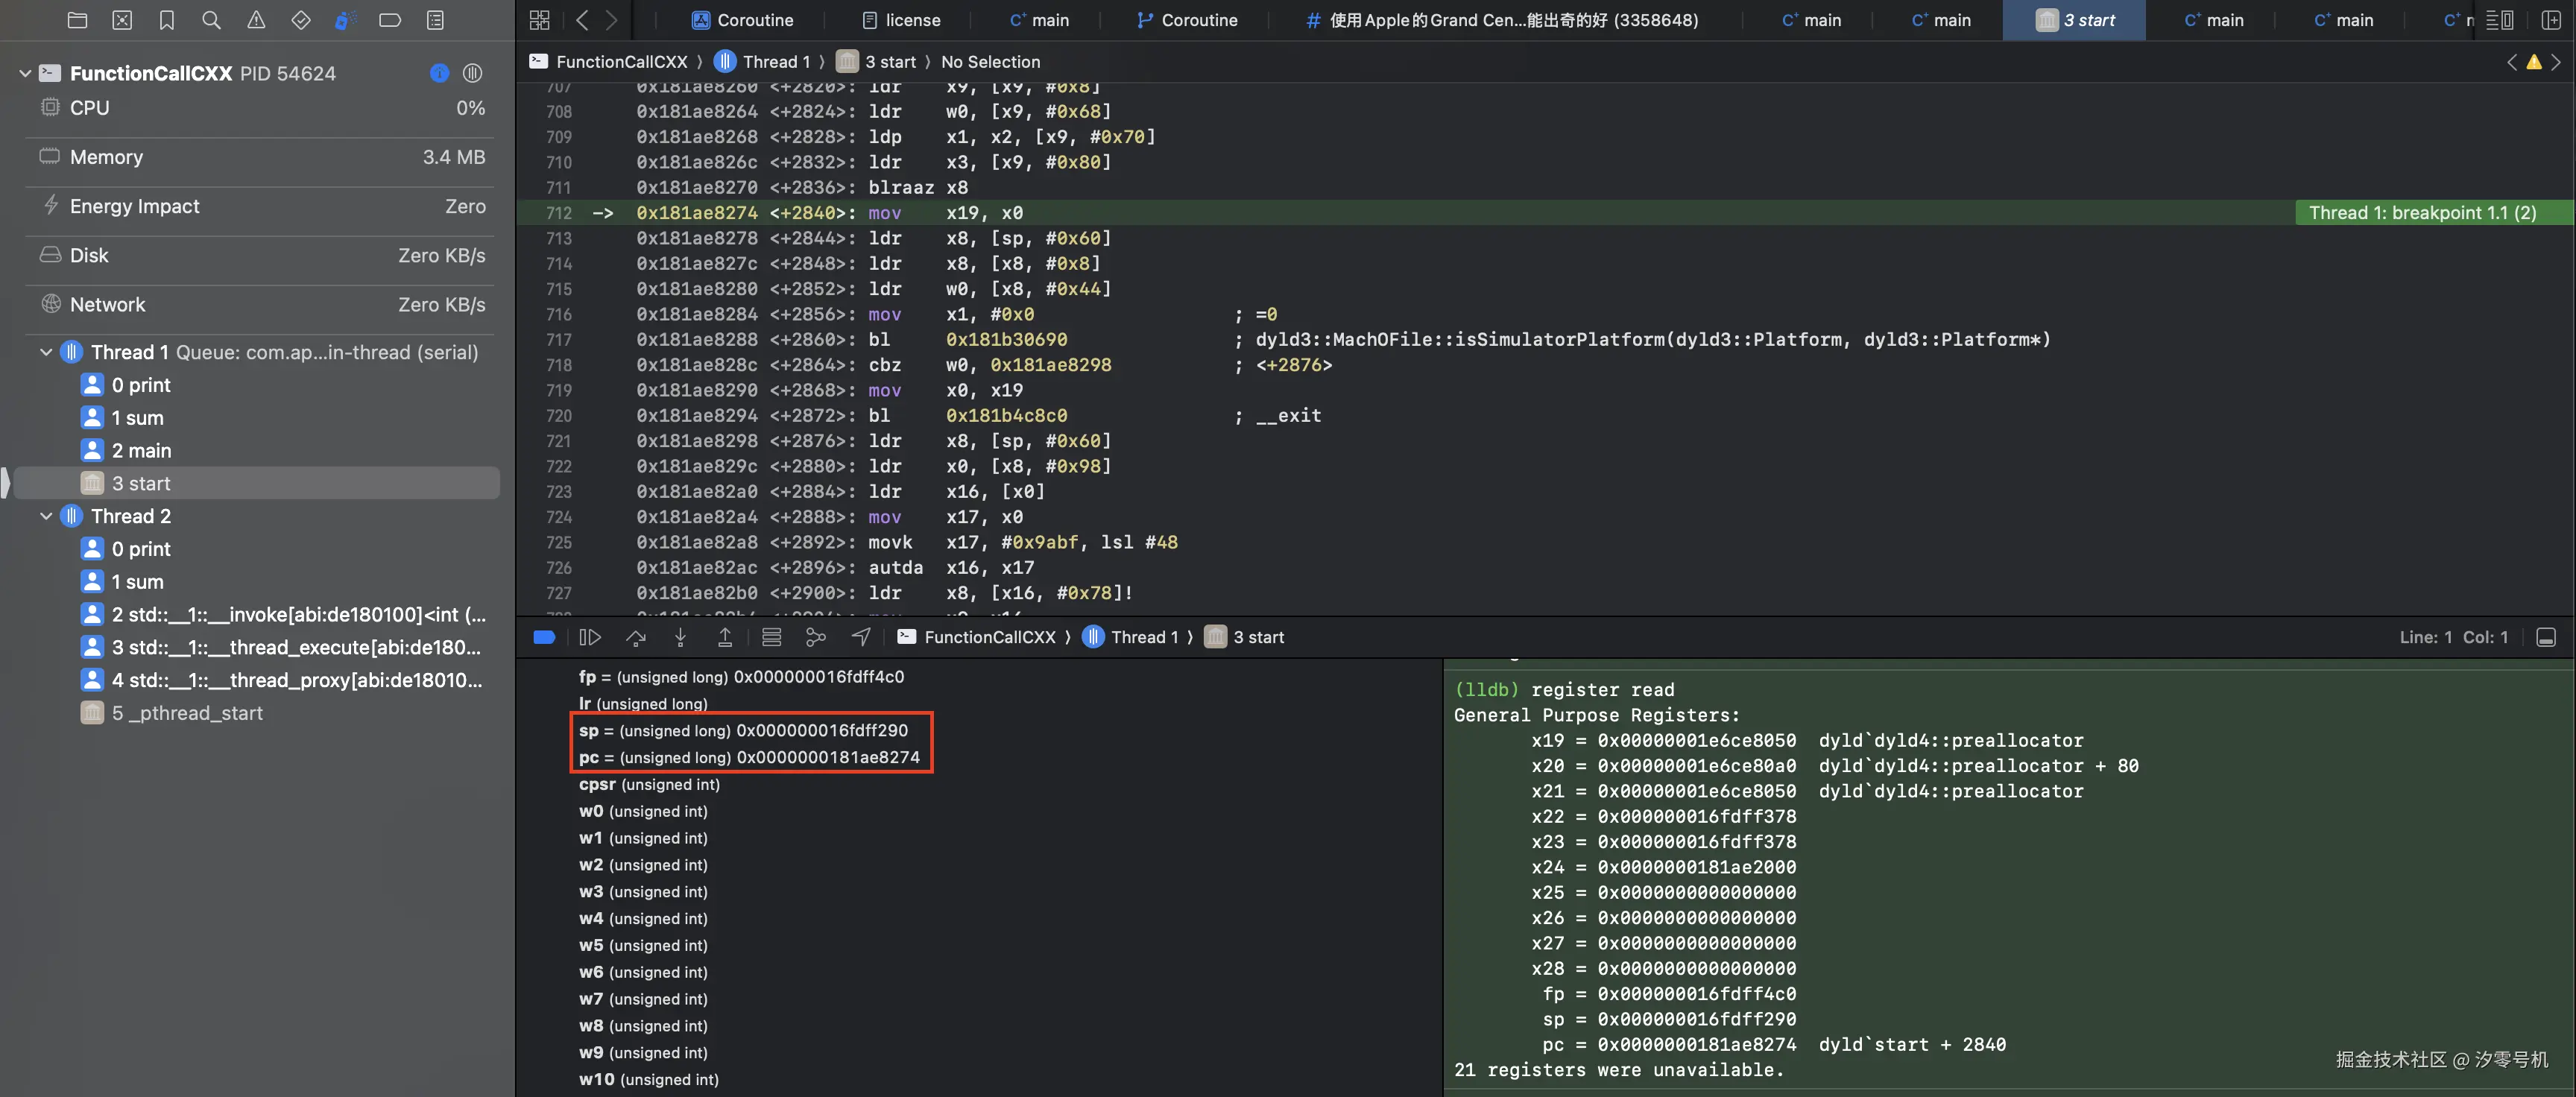
Task: Collapse the Thread 2 disclosure triangle
Action: click(x=46, y=516)
